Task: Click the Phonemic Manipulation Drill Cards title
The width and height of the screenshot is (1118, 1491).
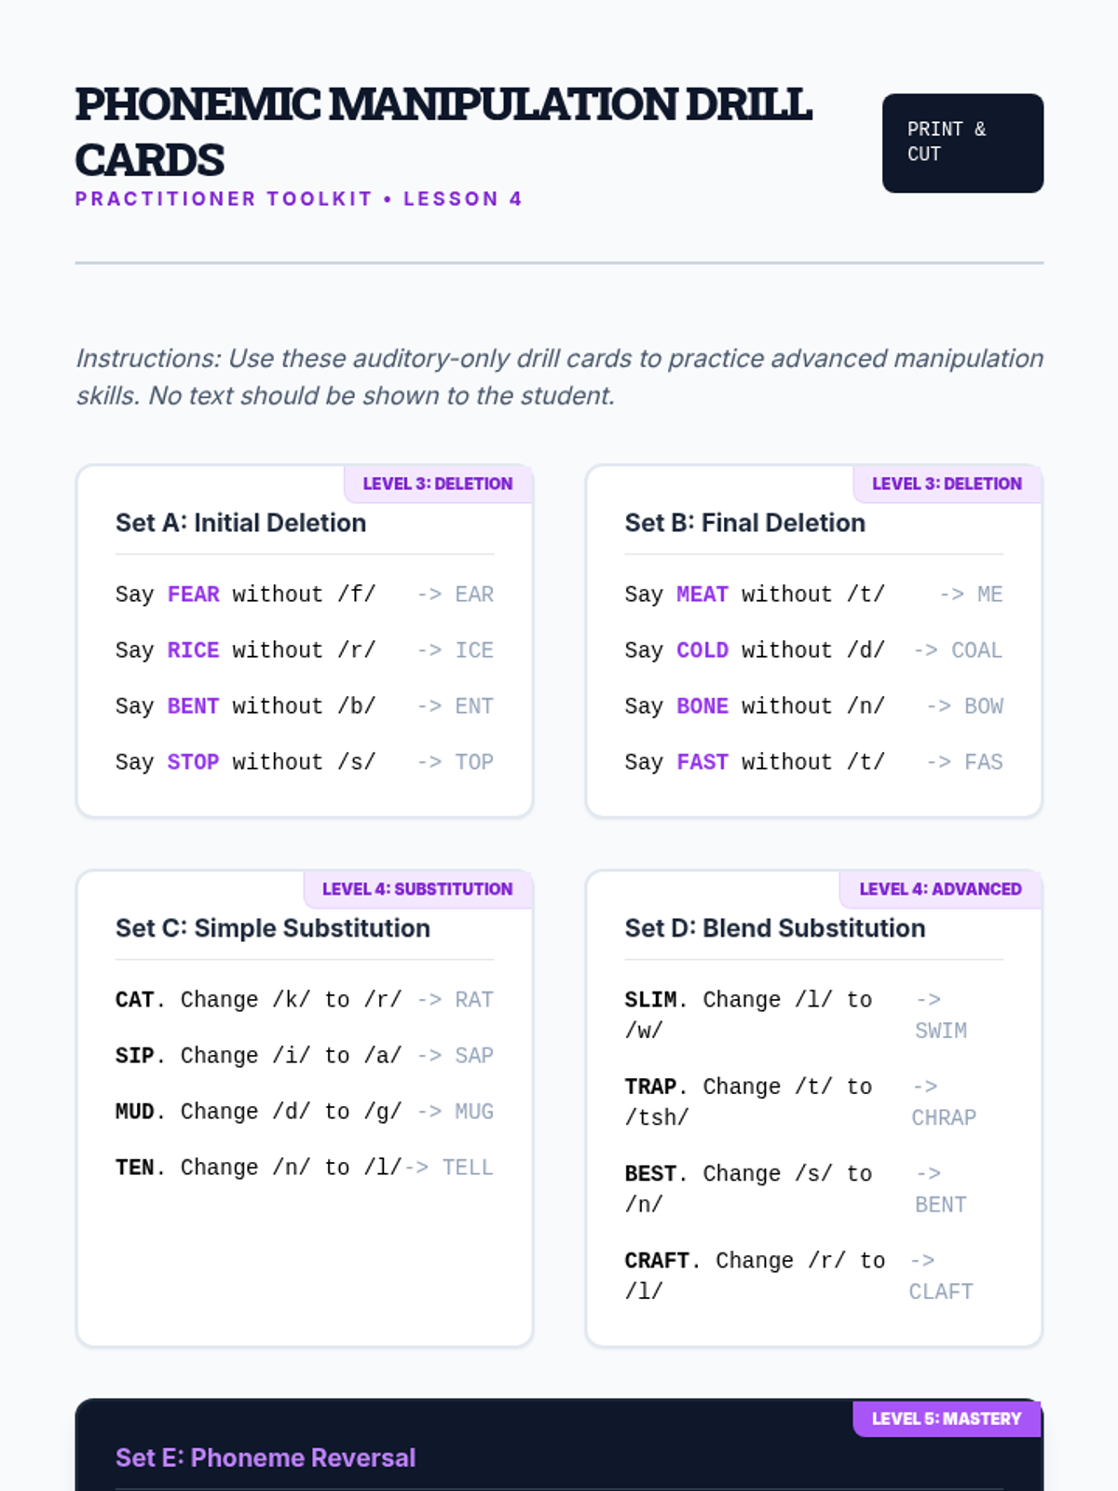Action: (443, 131)
